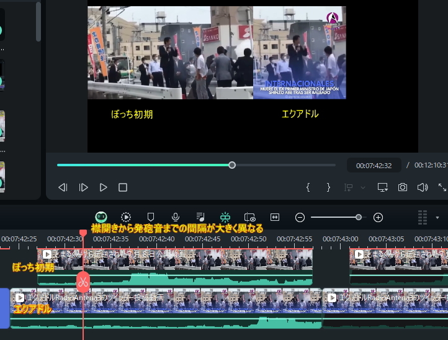Expand the marker dropdown beside the flag icon
The width and height of the screenshot is (448, 340).
[363, 187]
